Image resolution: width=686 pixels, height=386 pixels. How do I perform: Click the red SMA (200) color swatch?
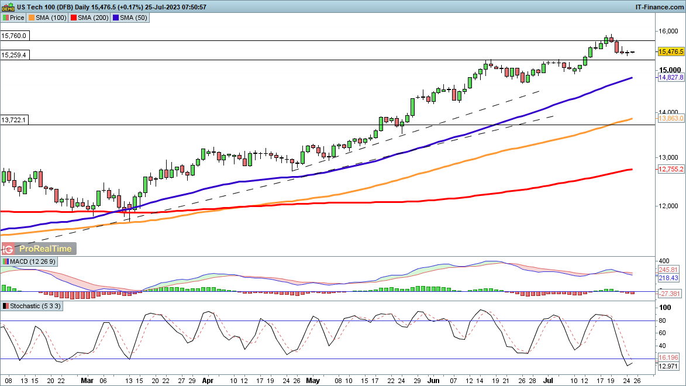74,18
